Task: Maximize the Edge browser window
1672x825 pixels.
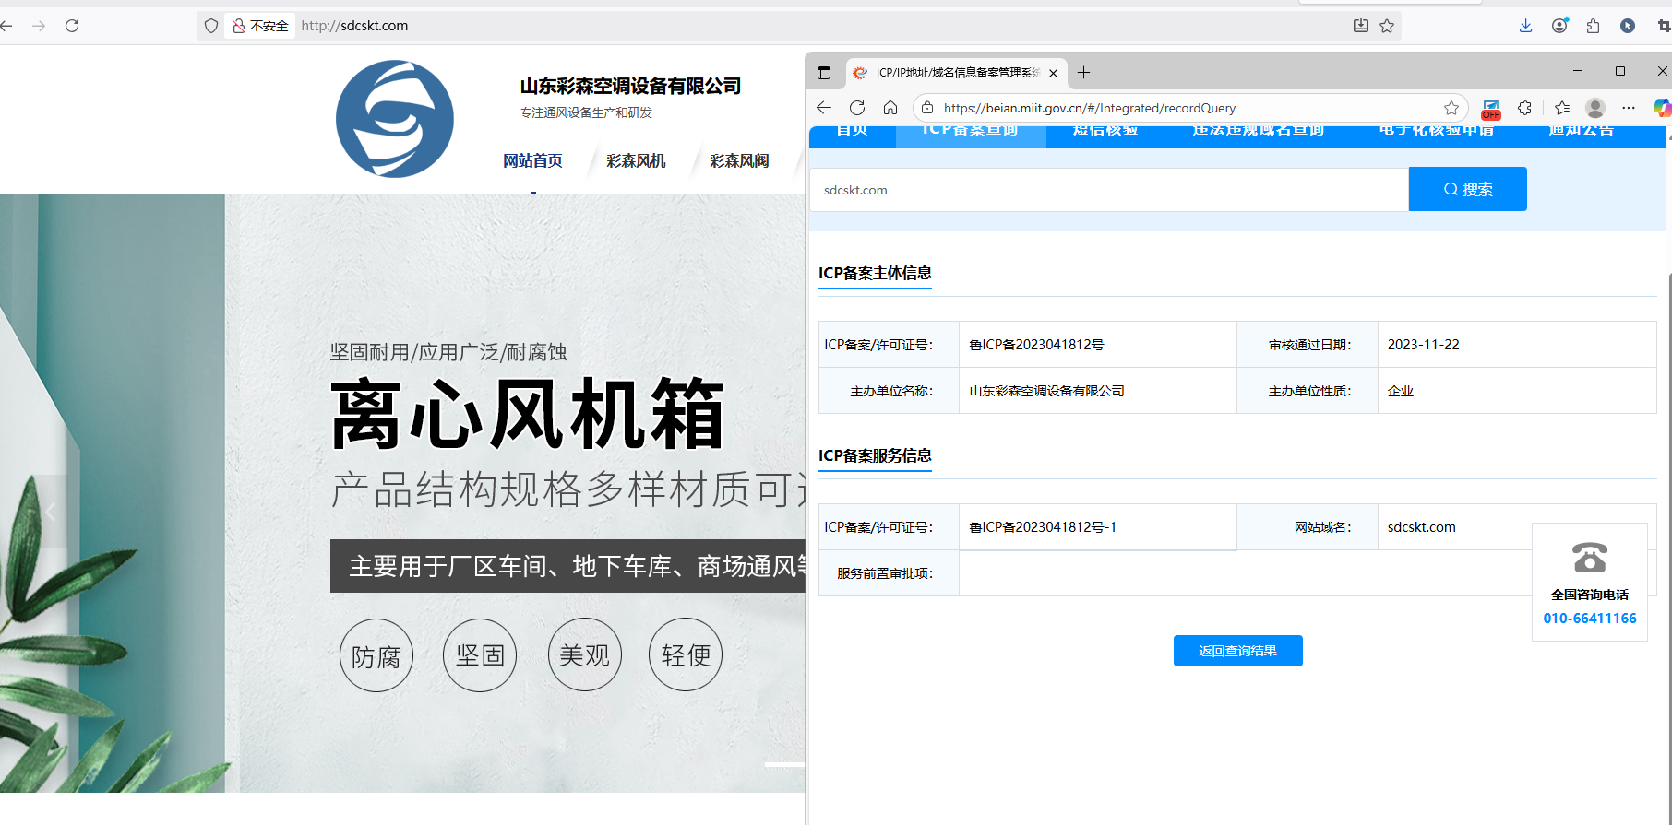Action: click(1620, 71)
